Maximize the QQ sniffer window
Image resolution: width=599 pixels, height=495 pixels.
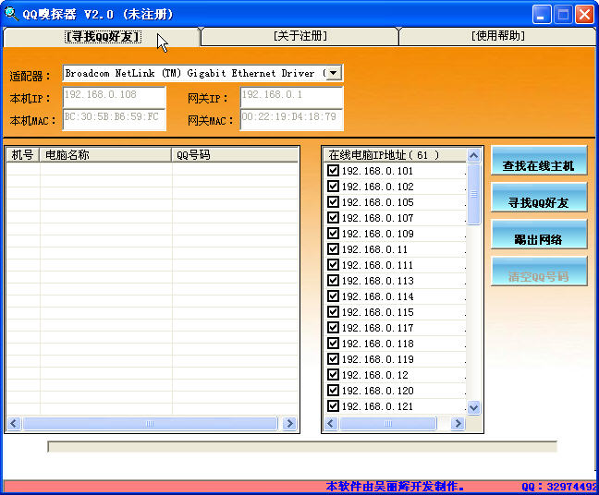(x=564, y=14)
